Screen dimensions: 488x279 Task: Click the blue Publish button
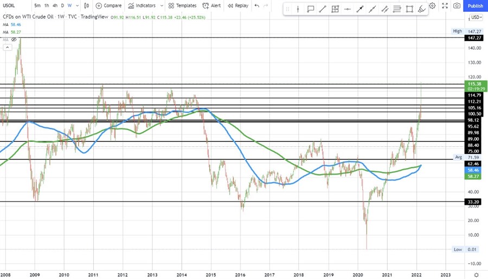tap(475, 5)
